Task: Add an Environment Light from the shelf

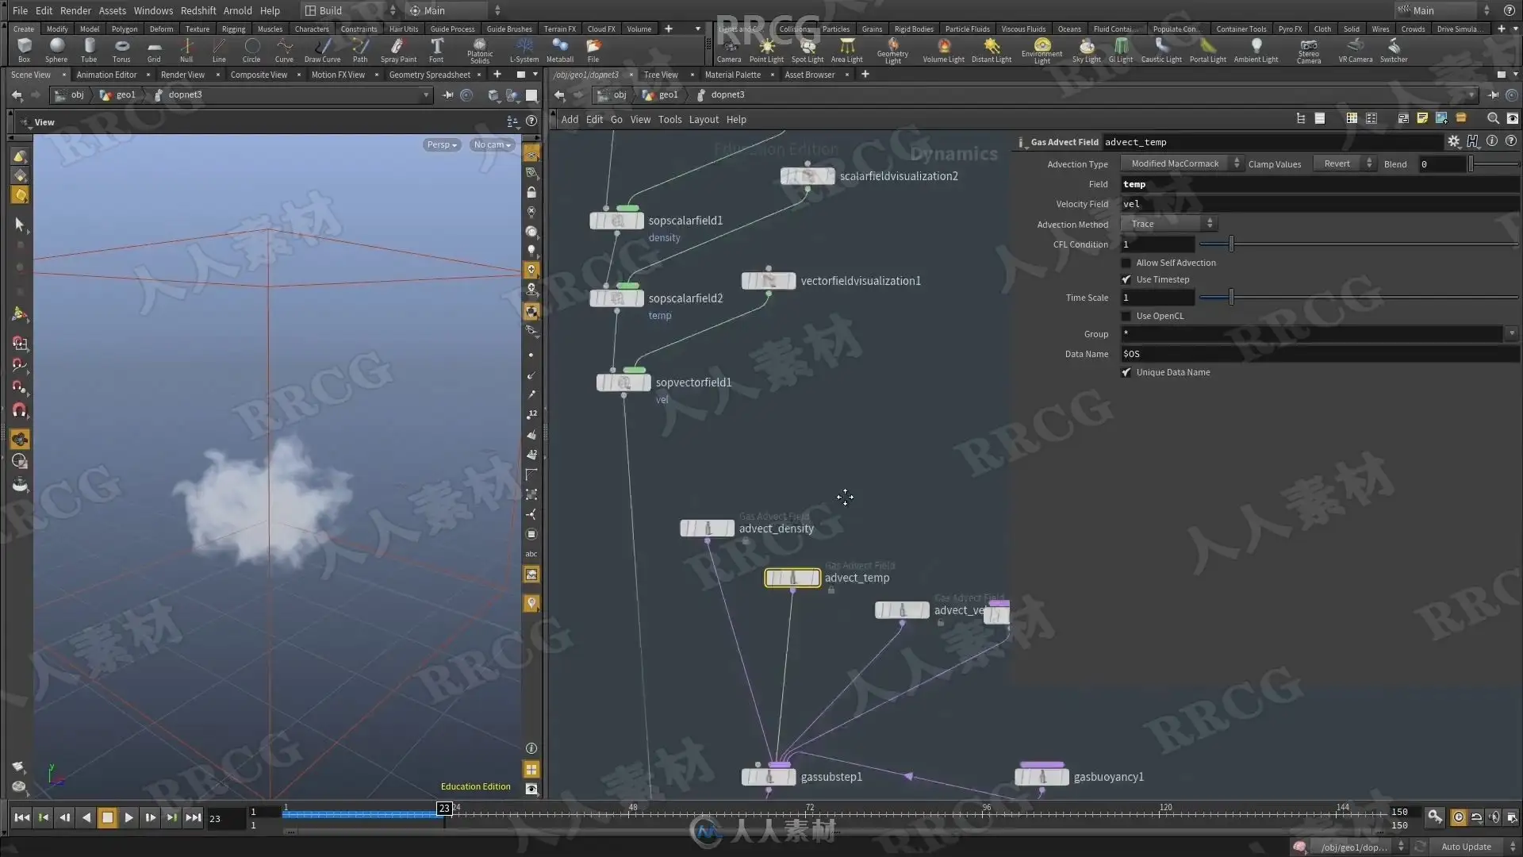Action: [x=1042, y=51]
